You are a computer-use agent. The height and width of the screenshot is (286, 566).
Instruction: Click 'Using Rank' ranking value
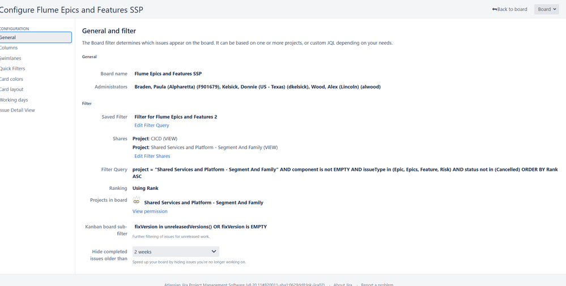pyautogui.click(x=145, y=188)
